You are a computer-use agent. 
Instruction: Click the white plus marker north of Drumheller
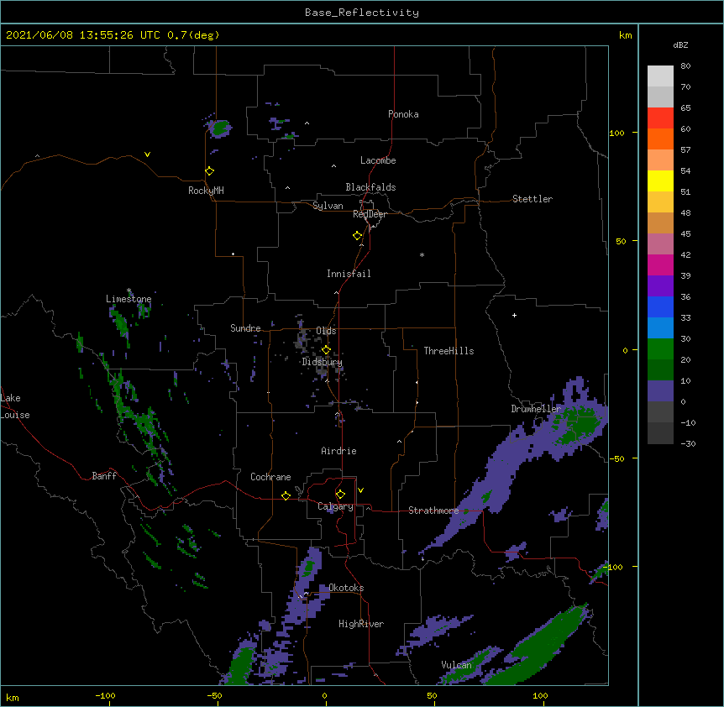pos(514,315)
